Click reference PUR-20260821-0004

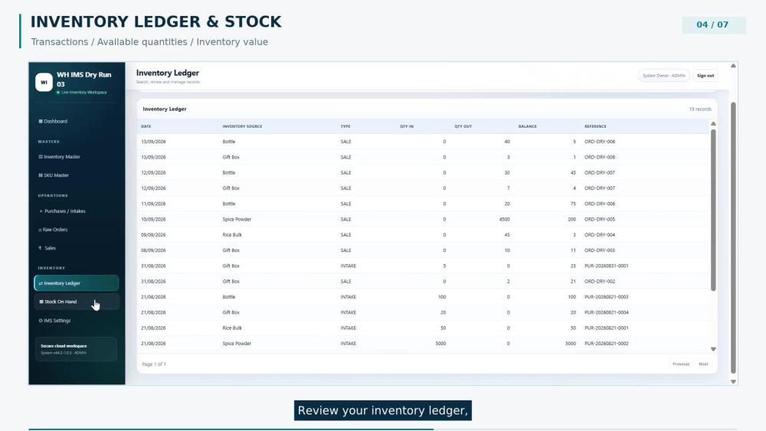click(606, 312)
